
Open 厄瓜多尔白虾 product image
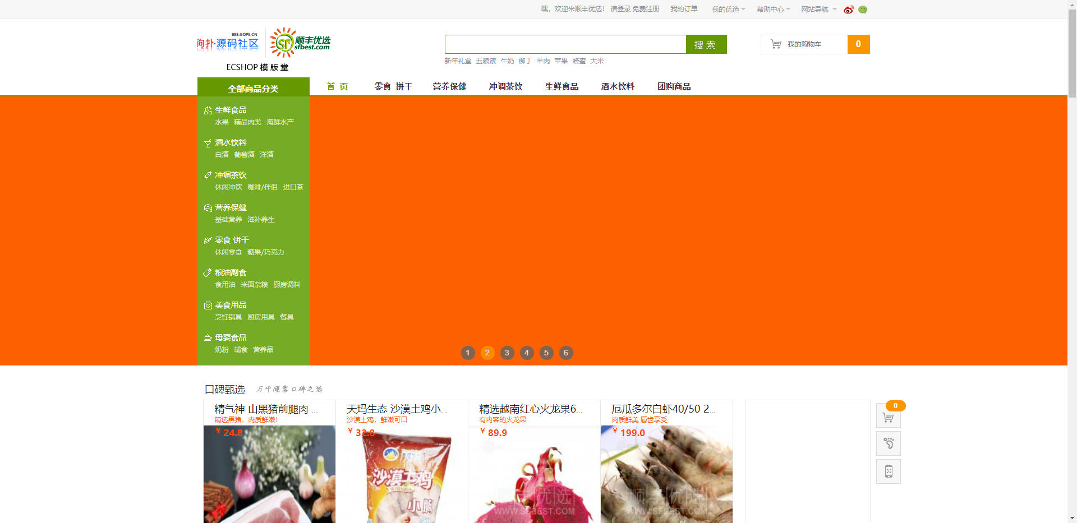[x=666, y=474]
